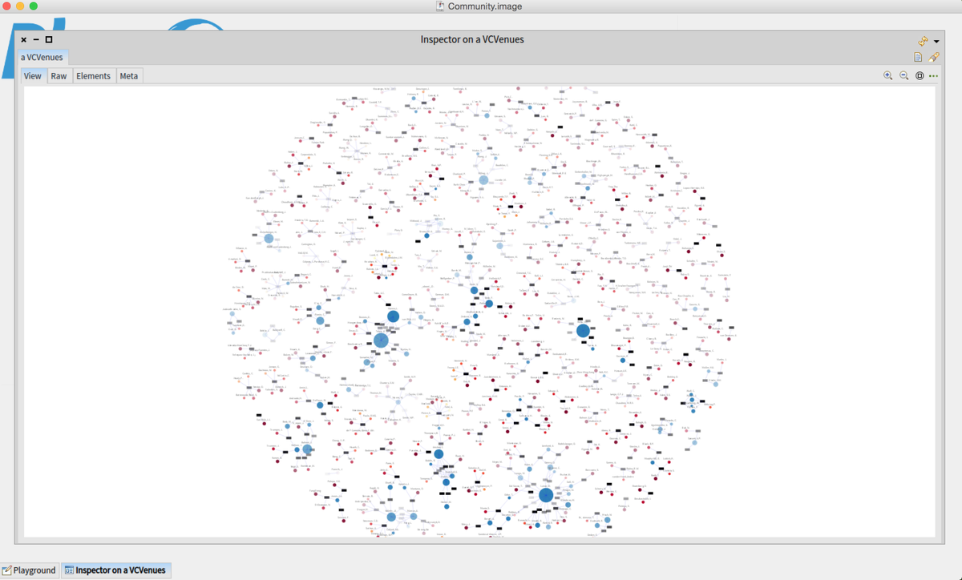Viewport: 962px width, 580px height.
Task: Close the Inspector window with the x
Action: [x=23, y=39]
